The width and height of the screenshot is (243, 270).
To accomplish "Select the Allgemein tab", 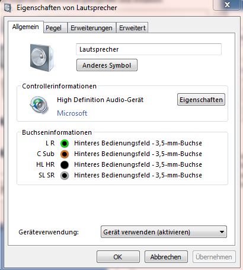I will click(25, 27).
